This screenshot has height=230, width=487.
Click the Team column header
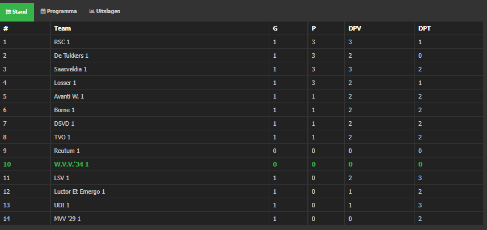click(x=62, y=28)
